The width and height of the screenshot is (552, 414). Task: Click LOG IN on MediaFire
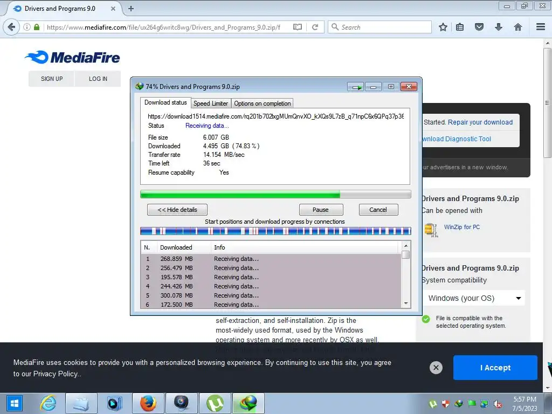pos(98,79)
